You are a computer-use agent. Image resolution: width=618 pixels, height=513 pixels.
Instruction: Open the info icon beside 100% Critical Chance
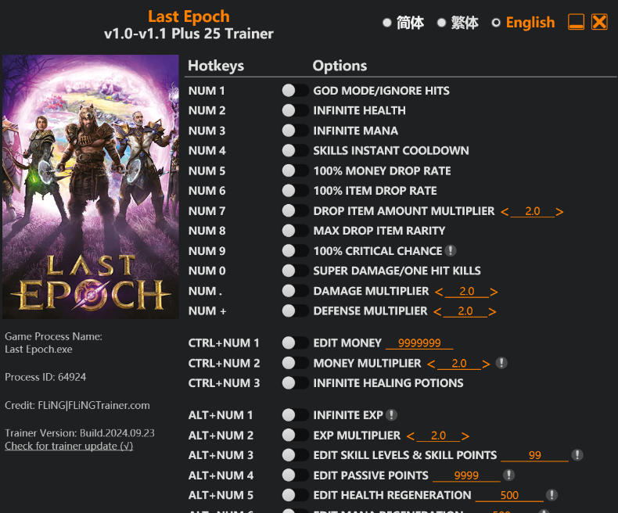click(x=451, y=250)
